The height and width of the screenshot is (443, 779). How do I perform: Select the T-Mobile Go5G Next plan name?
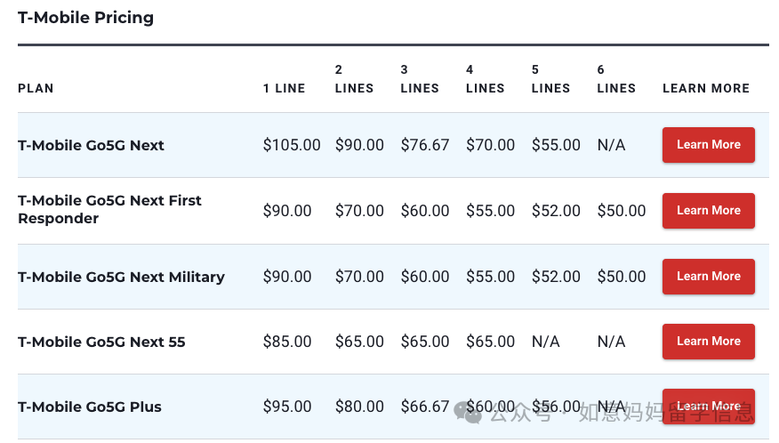[x=91, y=145]
